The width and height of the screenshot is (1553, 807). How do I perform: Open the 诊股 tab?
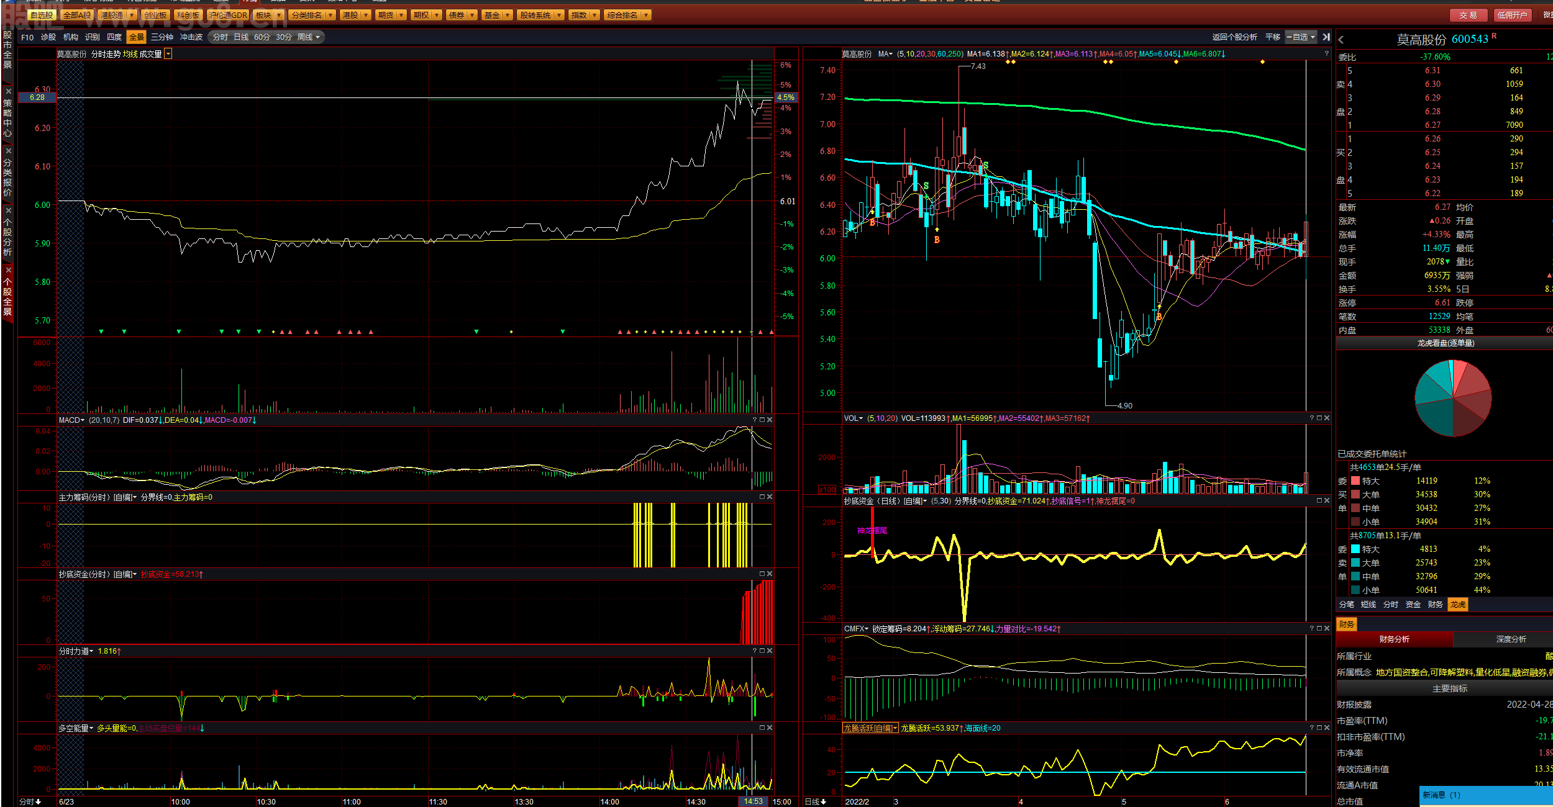pyautogui.click(x=48, y=37)
